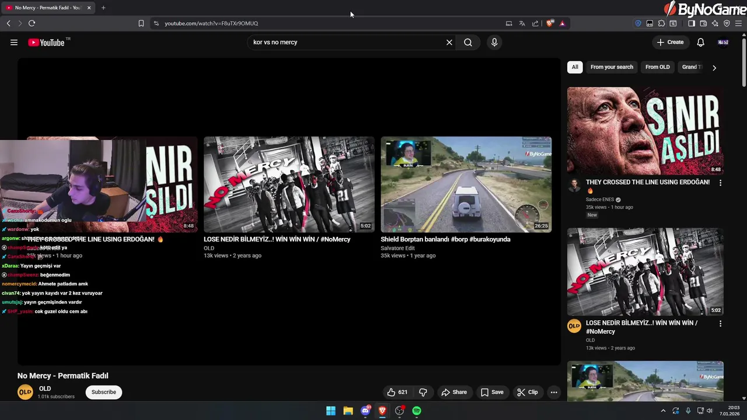Viewport: 747px width, 420px height.
Task: Open the Brave Wallet
Action: click(x=703, y=23)
